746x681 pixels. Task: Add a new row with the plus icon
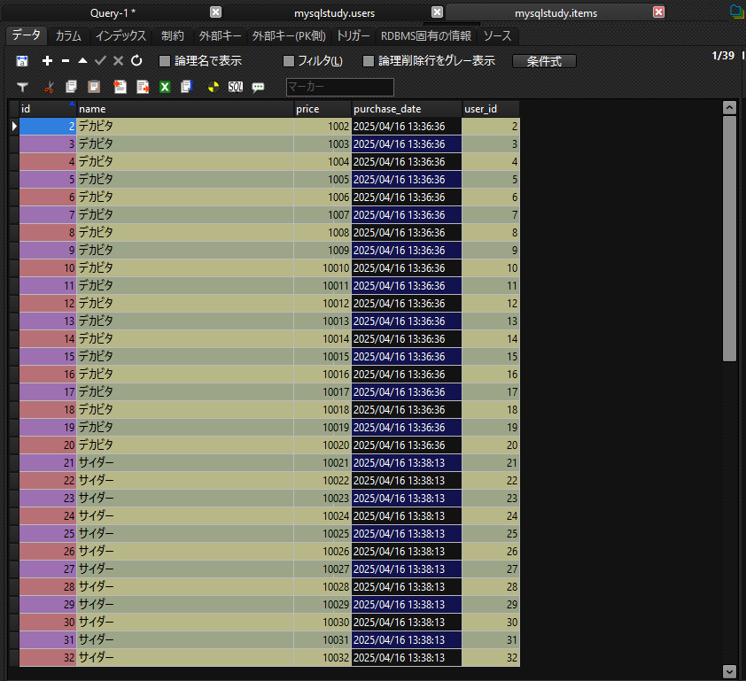click(x=47, y=61)
